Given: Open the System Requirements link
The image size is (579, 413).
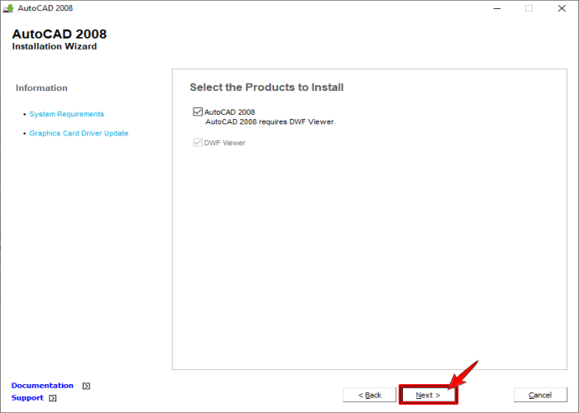Looking at the screenshot, I should point(66,114).
